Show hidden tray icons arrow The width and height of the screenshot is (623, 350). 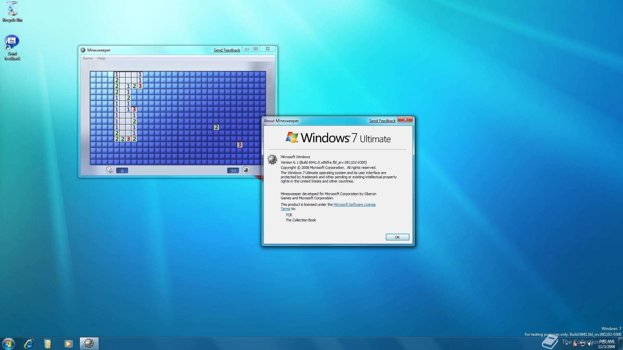click(567, 344)
